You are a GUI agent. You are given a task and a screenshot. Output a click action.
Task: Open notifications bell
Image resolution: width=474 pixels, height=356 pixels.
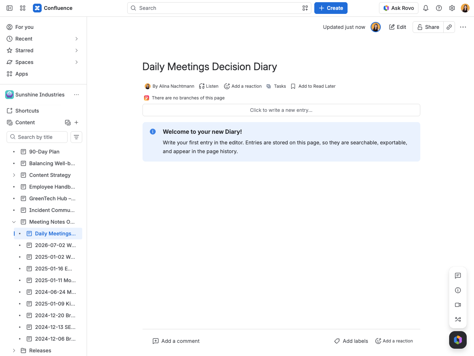[x=426, y=8]
